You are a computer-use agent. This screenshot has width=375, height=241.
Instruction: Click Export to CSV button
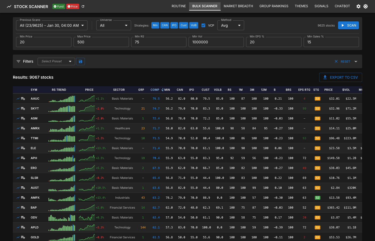(341, 77)
